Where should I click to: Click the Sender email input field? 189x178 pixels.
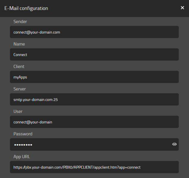(94, 32)
